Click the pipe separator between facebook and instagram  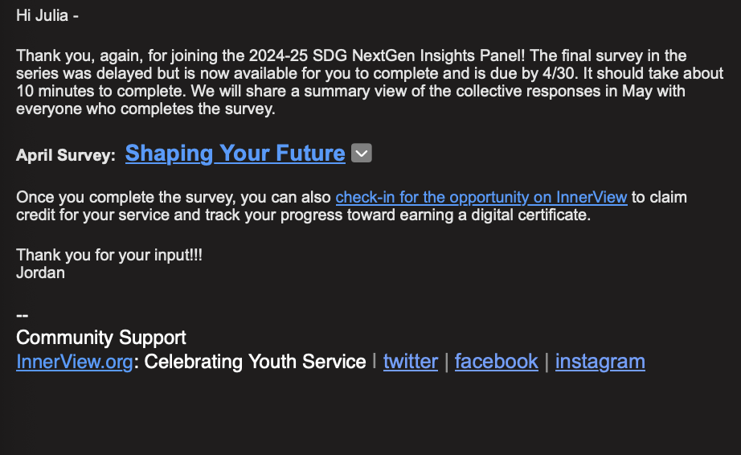pyautogui.click(x=547, y=362)
